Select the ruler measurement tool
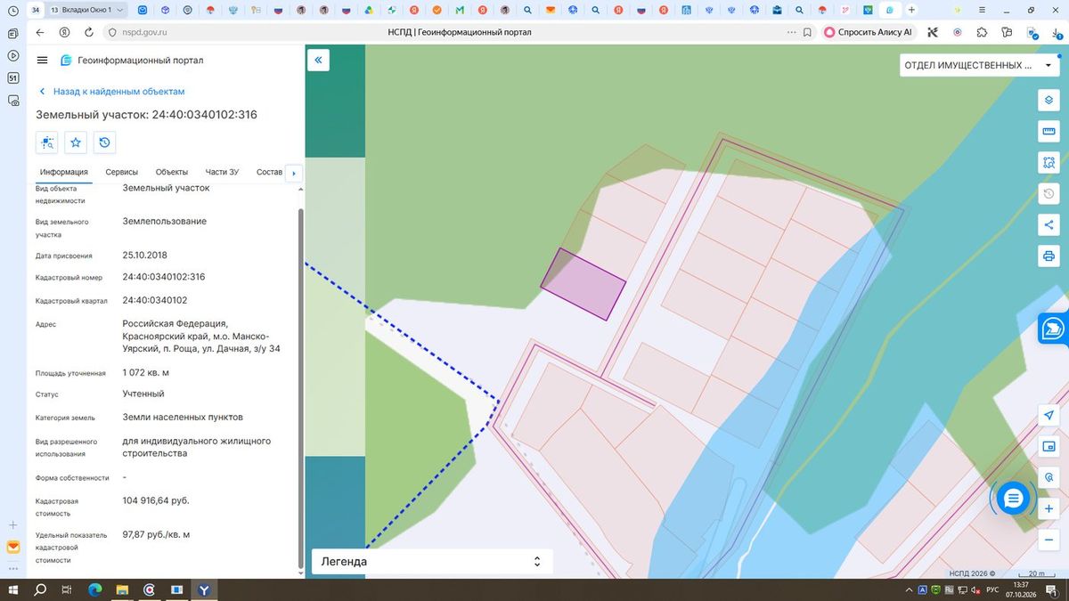The width and height of the screenshot is (1069, 601). coord(1049,132)
